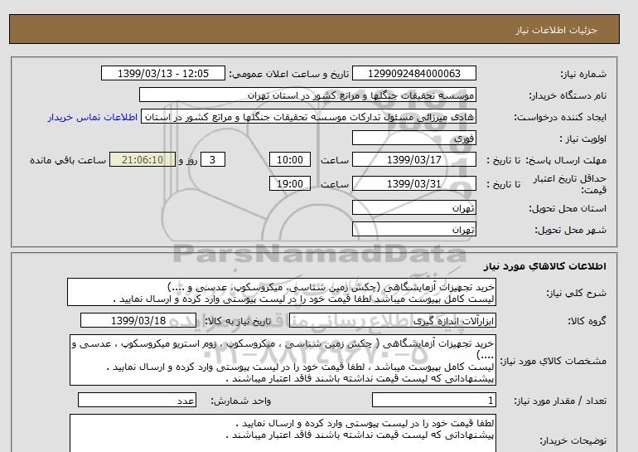Click the public announcement date field 1399/03/13 - 12:05
The width and height of the screenshot is (638, 452).
click(163, 74)
